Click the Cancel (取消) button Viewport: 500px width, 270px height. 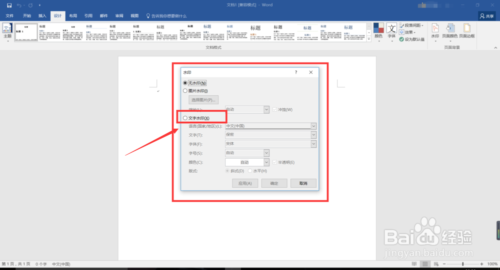point(303,183)
